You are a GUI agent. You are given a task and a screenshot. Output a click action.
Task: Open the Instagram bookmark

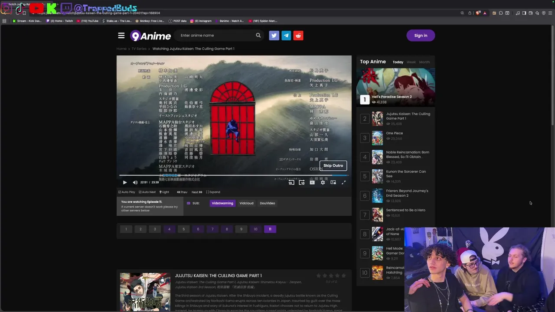click(x=201, y=21)
